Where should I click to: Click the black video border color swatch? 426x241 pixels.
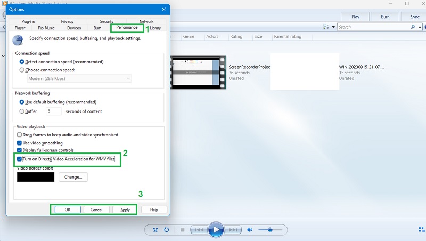[x=36, y=177]
